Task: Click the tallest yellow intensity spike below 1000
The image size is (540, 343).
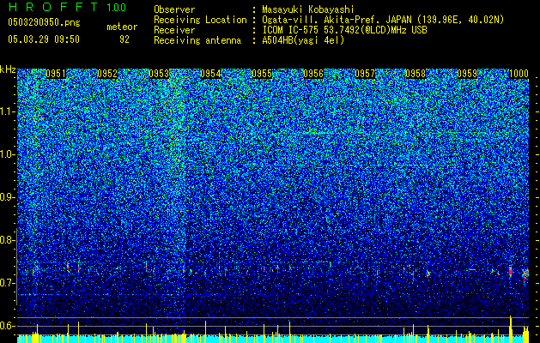Action: [x=511, y=329]
